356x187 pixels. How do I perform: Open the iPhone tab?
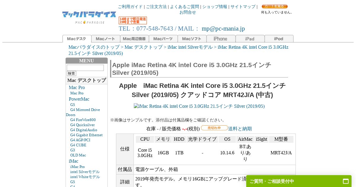click(221, 39)
